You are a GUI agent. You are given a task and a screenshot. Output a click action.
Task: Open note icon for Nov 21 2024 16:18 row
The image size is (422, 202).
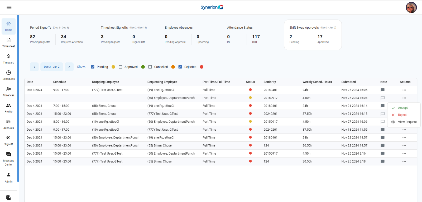[x=382, y=114]
